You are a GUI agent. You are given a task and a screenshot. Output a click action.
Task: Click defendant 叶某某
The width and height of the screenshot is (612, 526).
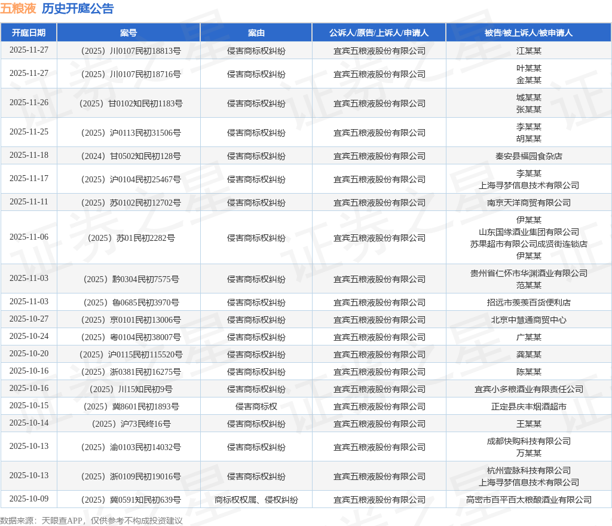(x=528, y=68)
